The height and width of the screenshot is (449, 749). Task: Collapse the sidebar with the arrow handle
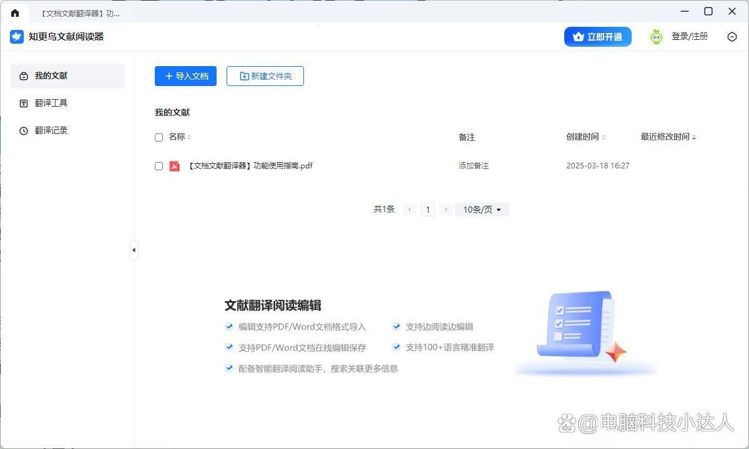click(134, 250)
